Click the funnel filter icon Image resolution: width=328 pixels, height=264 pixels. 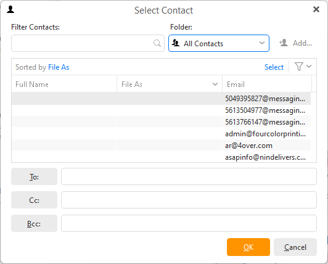click(x=298, y=67)
